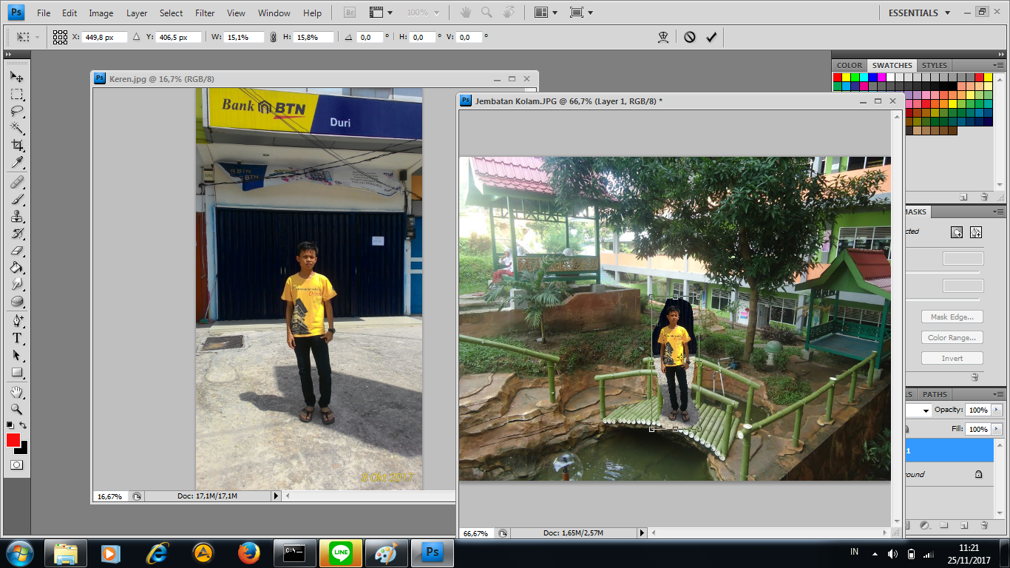The height and width of the screenshot is (568, 1010).
Task: Switch to the SWATCHES tab
Action: coord(892,65)
